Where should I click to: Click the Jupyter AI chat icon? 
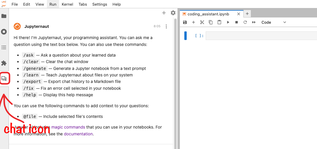tap(4, 79)
